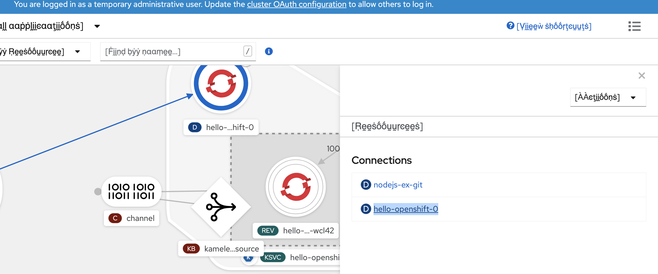Click the REV hello-...-wcl42 label
This screenshot has height=274, width=658.
pos(296,230)
